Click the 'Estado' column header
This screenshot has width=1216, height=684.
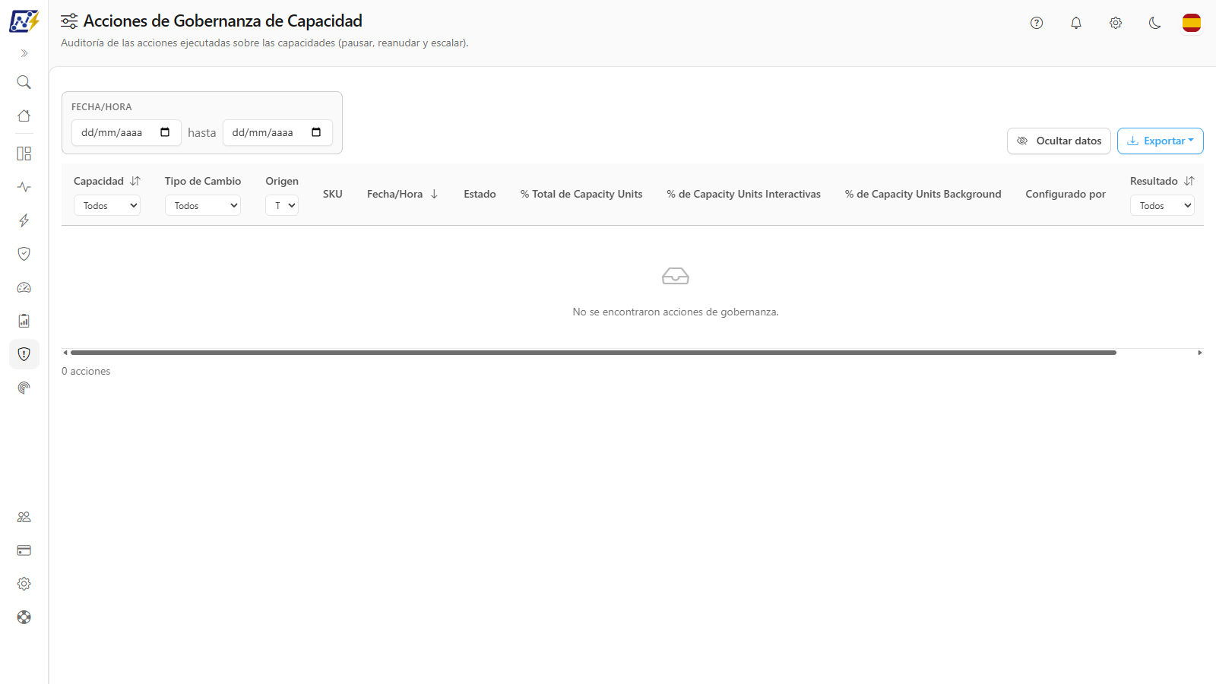coord(480,194)
